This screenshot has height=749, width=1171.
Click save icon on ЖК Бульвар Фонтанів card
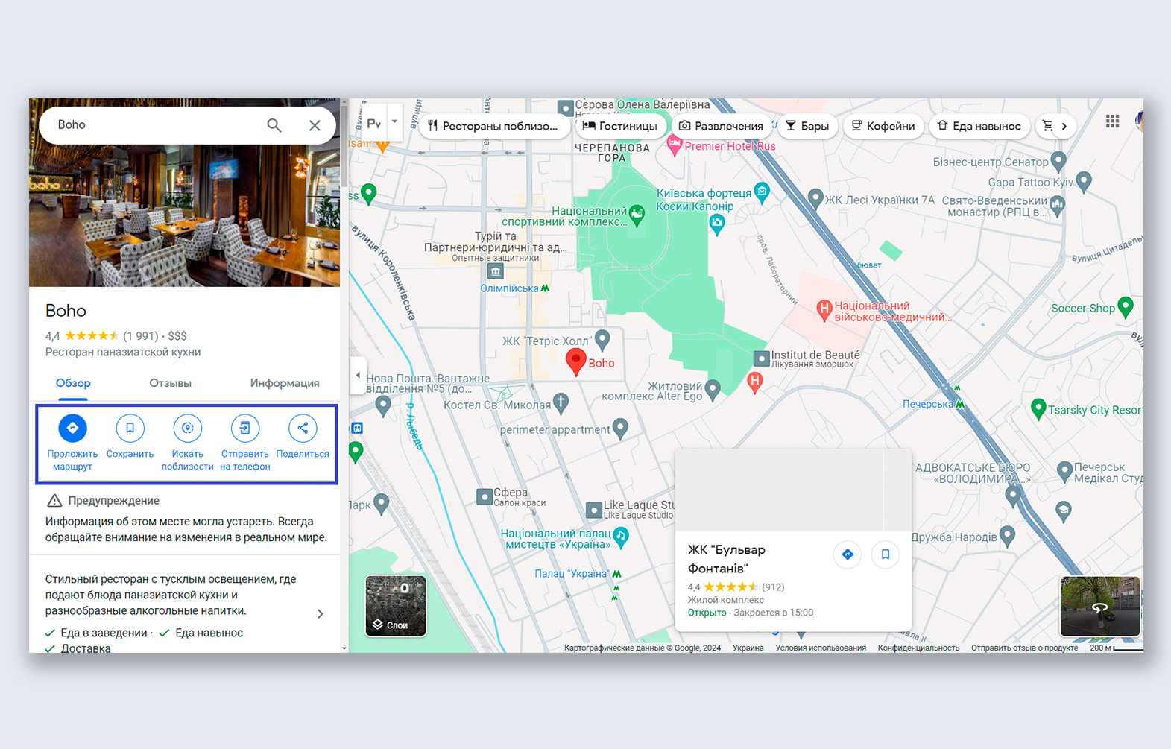click(x=886, y=554)
